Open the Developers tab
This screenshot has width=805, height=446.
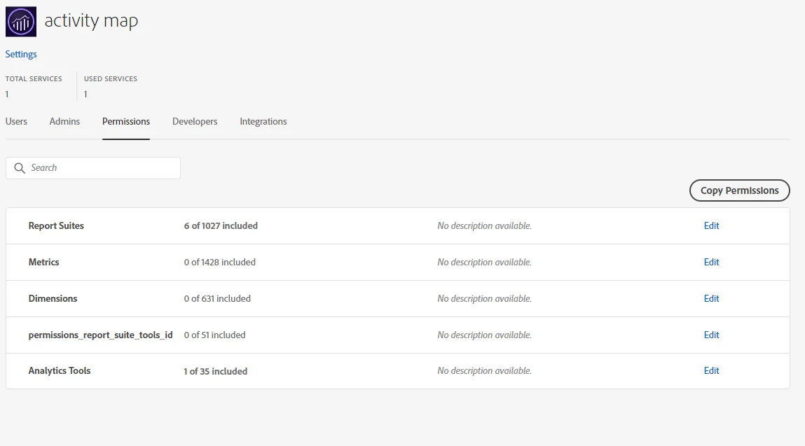pyautogui.click(x=195, y=122)
